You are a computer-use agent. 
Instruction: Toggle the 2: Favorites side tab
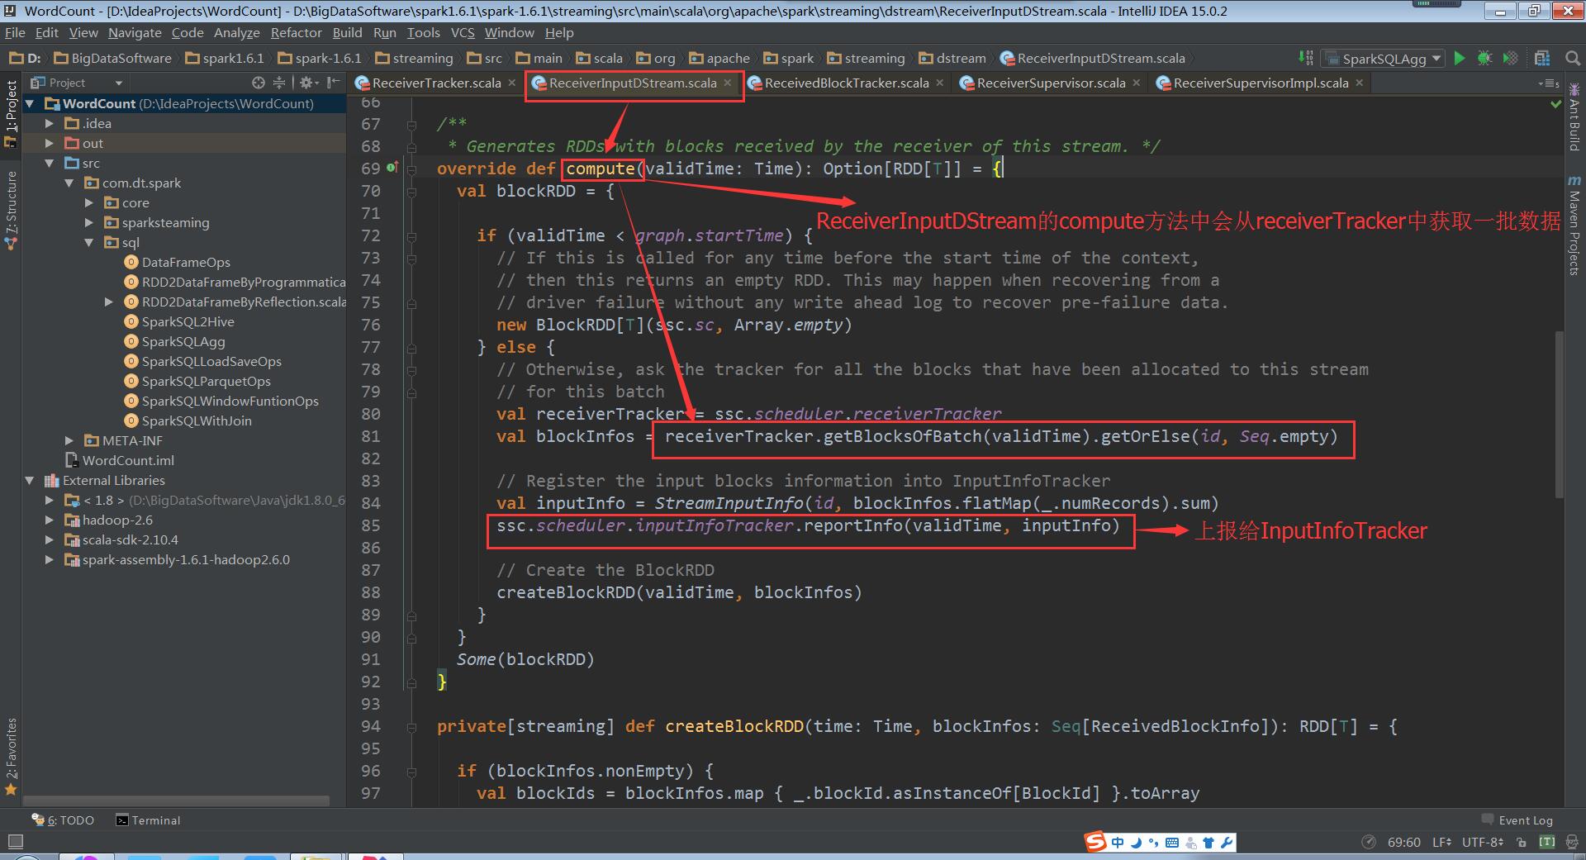click(x=11, y=757)
